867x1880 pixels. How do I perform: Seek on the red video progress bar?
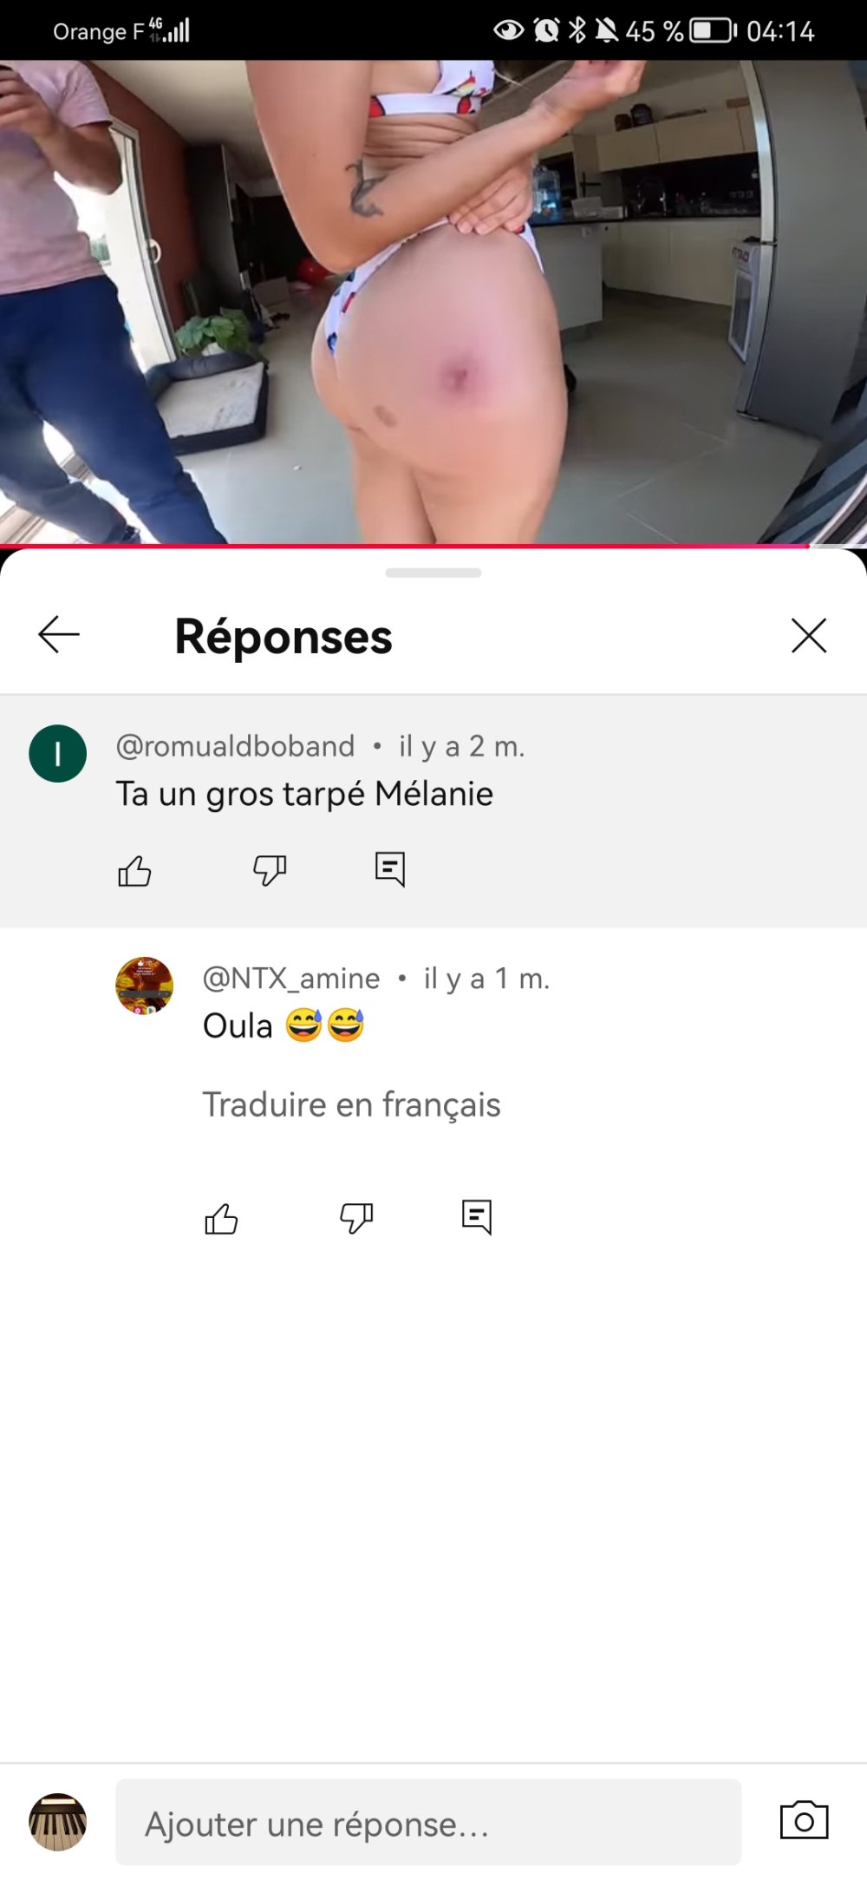[405, 546]
